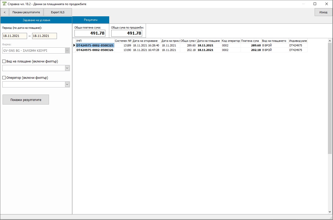The height and width of the screenshot is (220, 333).
Task: Click 'Дата на откриване' column header
Action: [146, 41]
